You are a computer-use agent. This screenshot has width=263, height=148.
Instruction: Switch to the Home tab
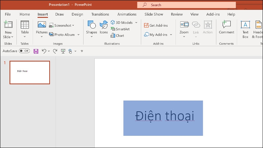25,14
